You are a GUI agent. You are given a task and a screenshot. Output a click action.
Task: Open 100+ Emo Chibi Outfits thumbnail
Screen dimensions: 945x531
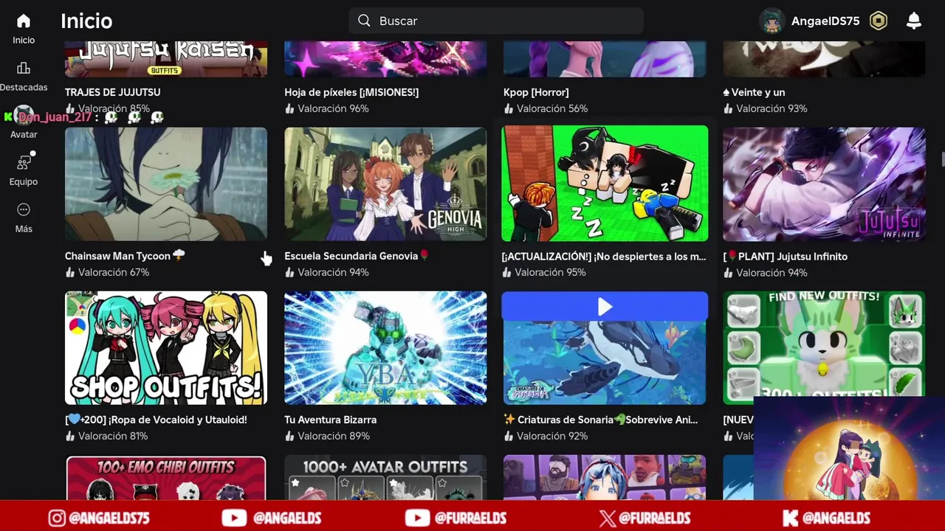[x=166, y=478]
